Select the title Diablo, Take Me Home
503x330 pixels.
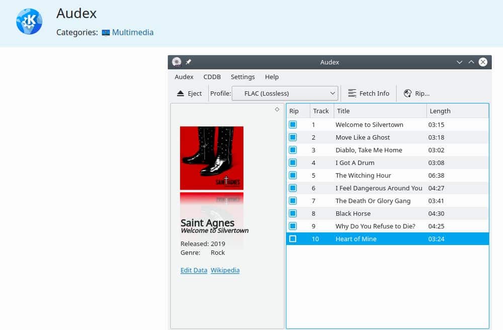369,150
